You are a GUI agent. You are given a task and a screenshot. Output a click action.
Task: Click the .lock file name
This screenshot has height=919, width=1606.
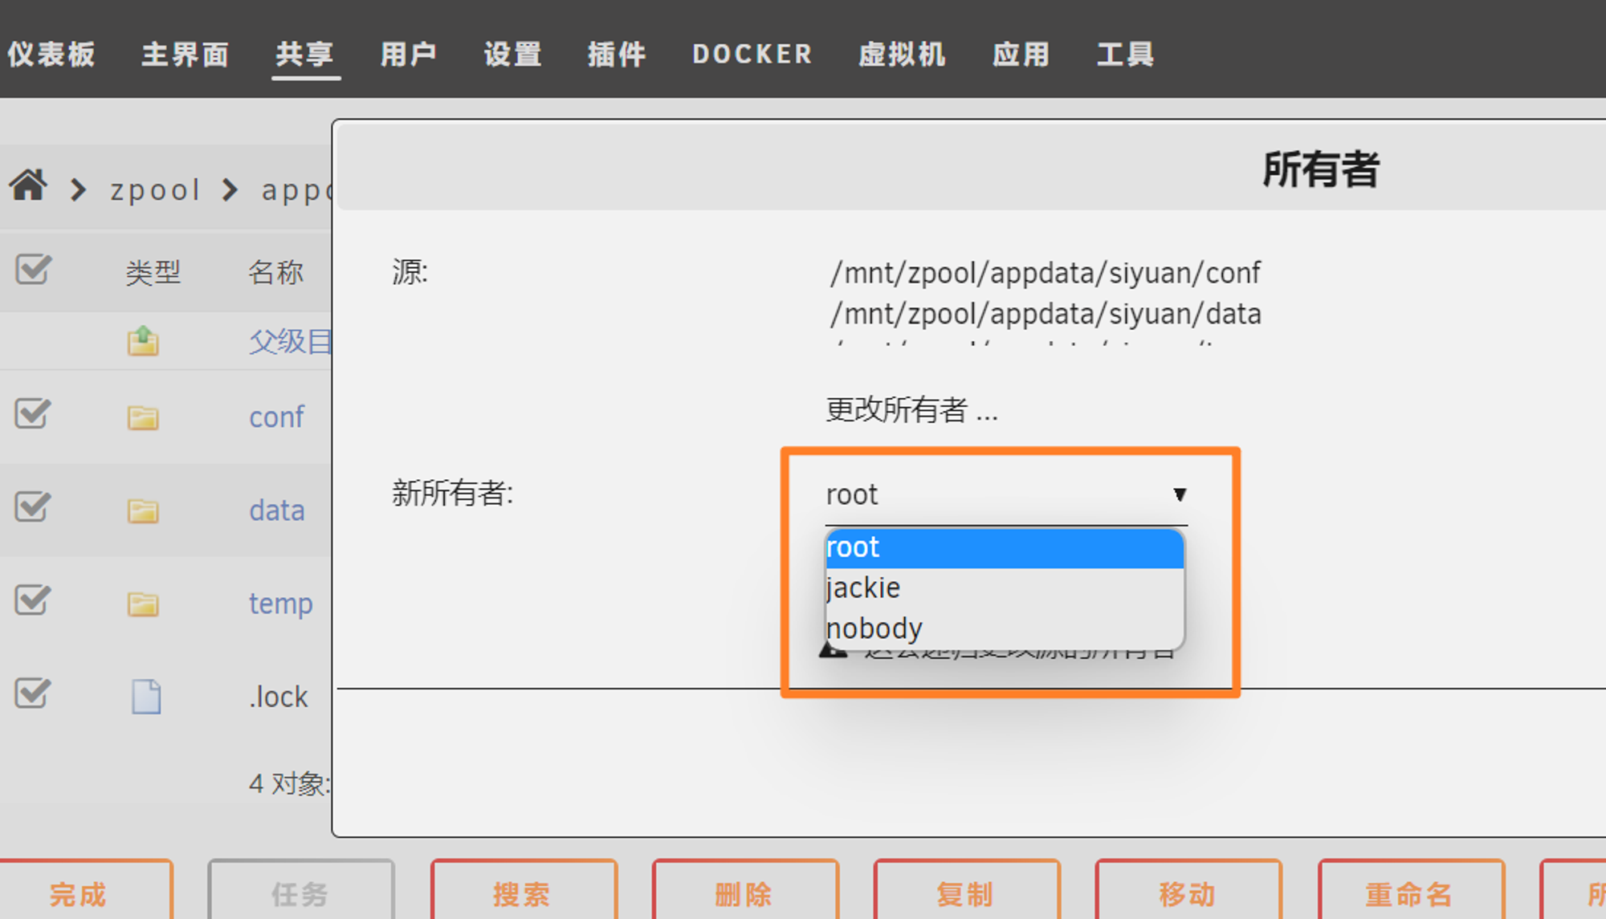pyautogui.click(x=279, y=697)
